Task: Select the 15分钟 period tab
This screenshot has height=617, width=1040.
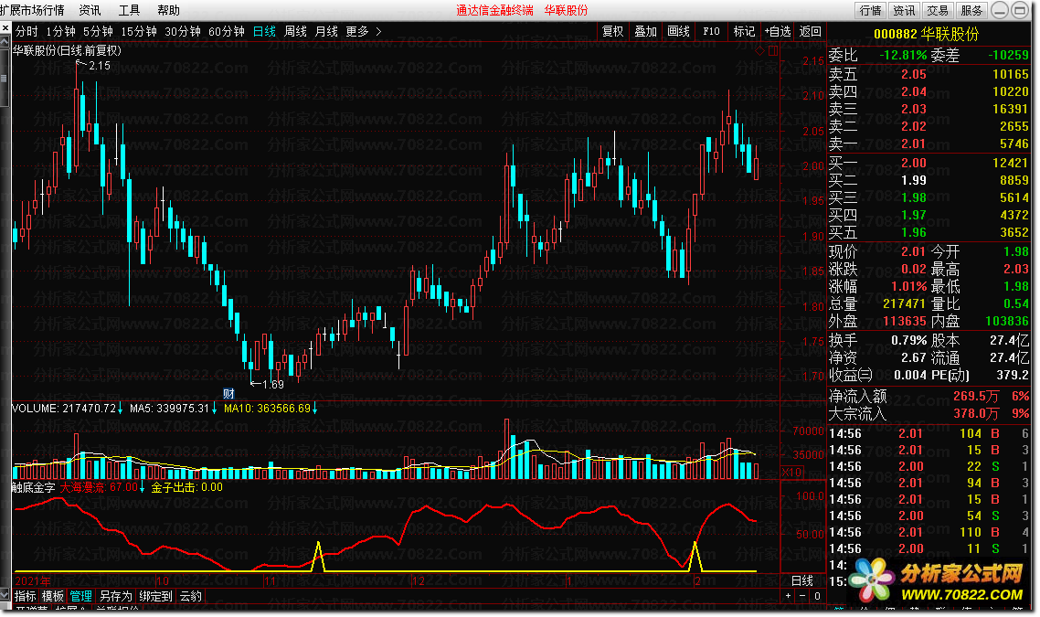Action: coord(139,31)
